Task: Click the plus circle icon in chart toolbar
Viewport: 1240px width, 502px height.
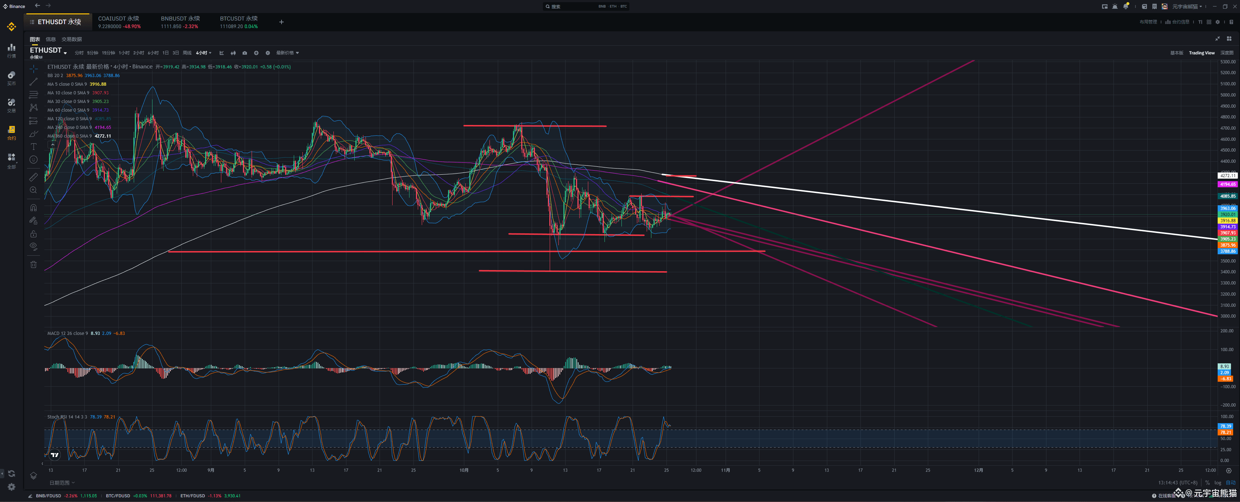Action: tap(256, 53)
